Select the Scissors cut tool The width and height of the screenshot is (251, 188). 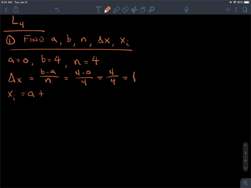pyautogui.click(x=134, y=9)
